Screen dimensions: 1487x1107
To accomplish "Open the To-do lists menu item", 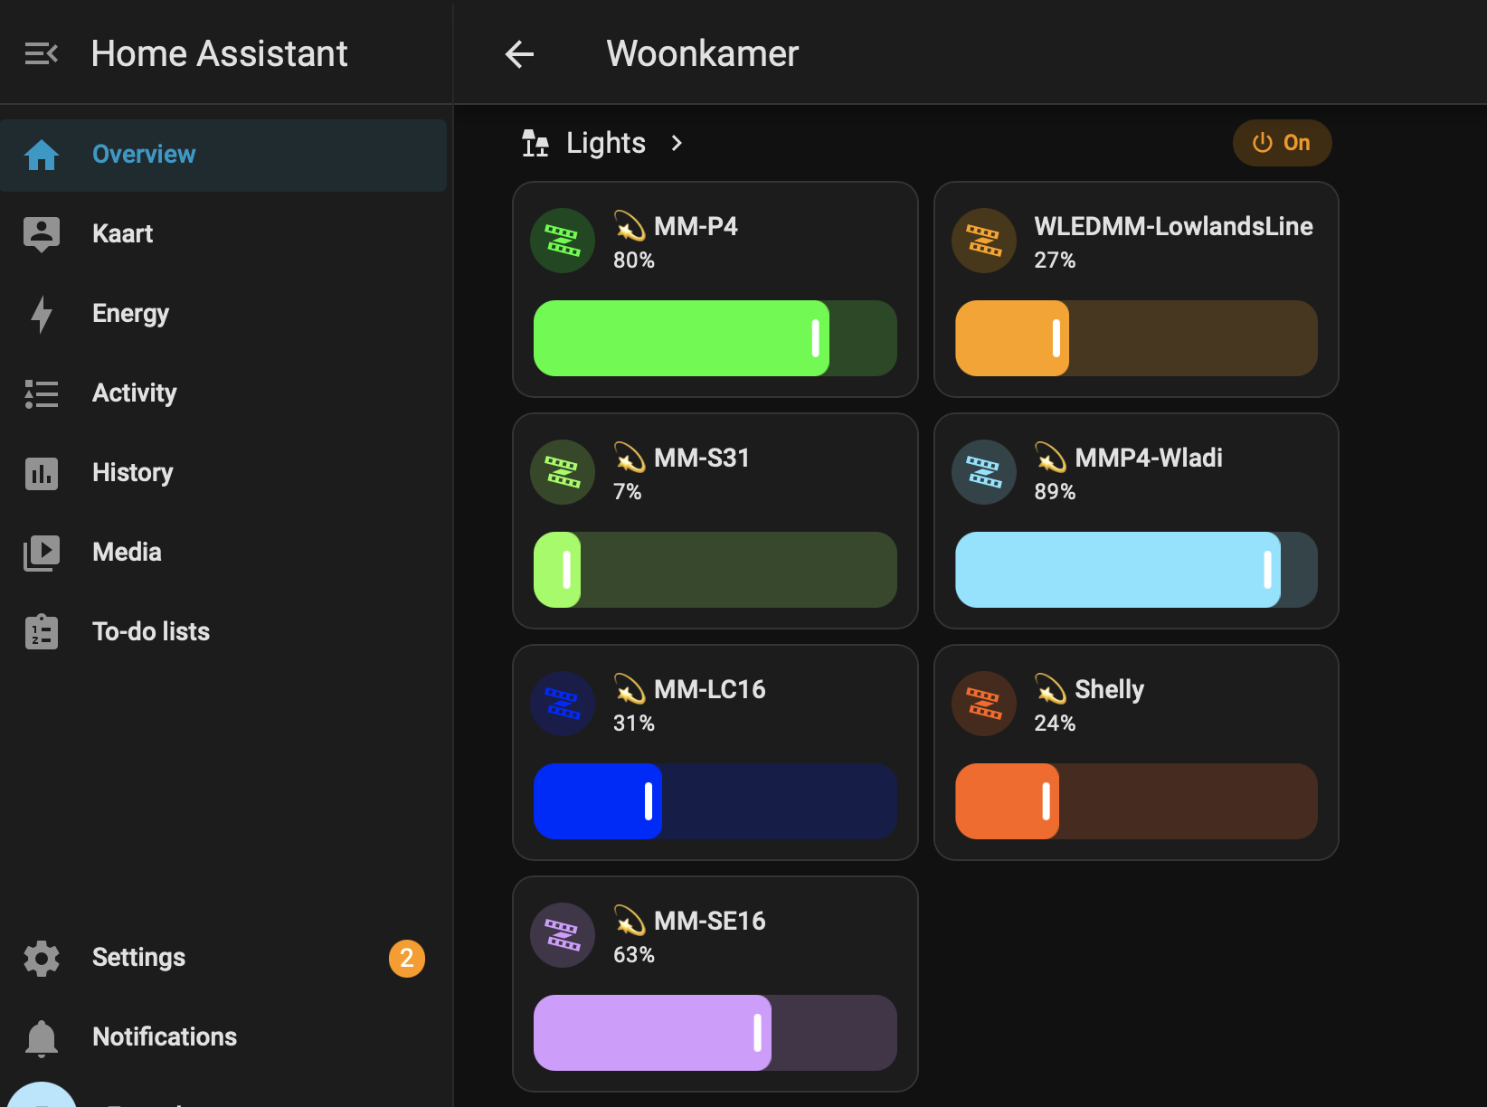I will [x=223, y=632].
